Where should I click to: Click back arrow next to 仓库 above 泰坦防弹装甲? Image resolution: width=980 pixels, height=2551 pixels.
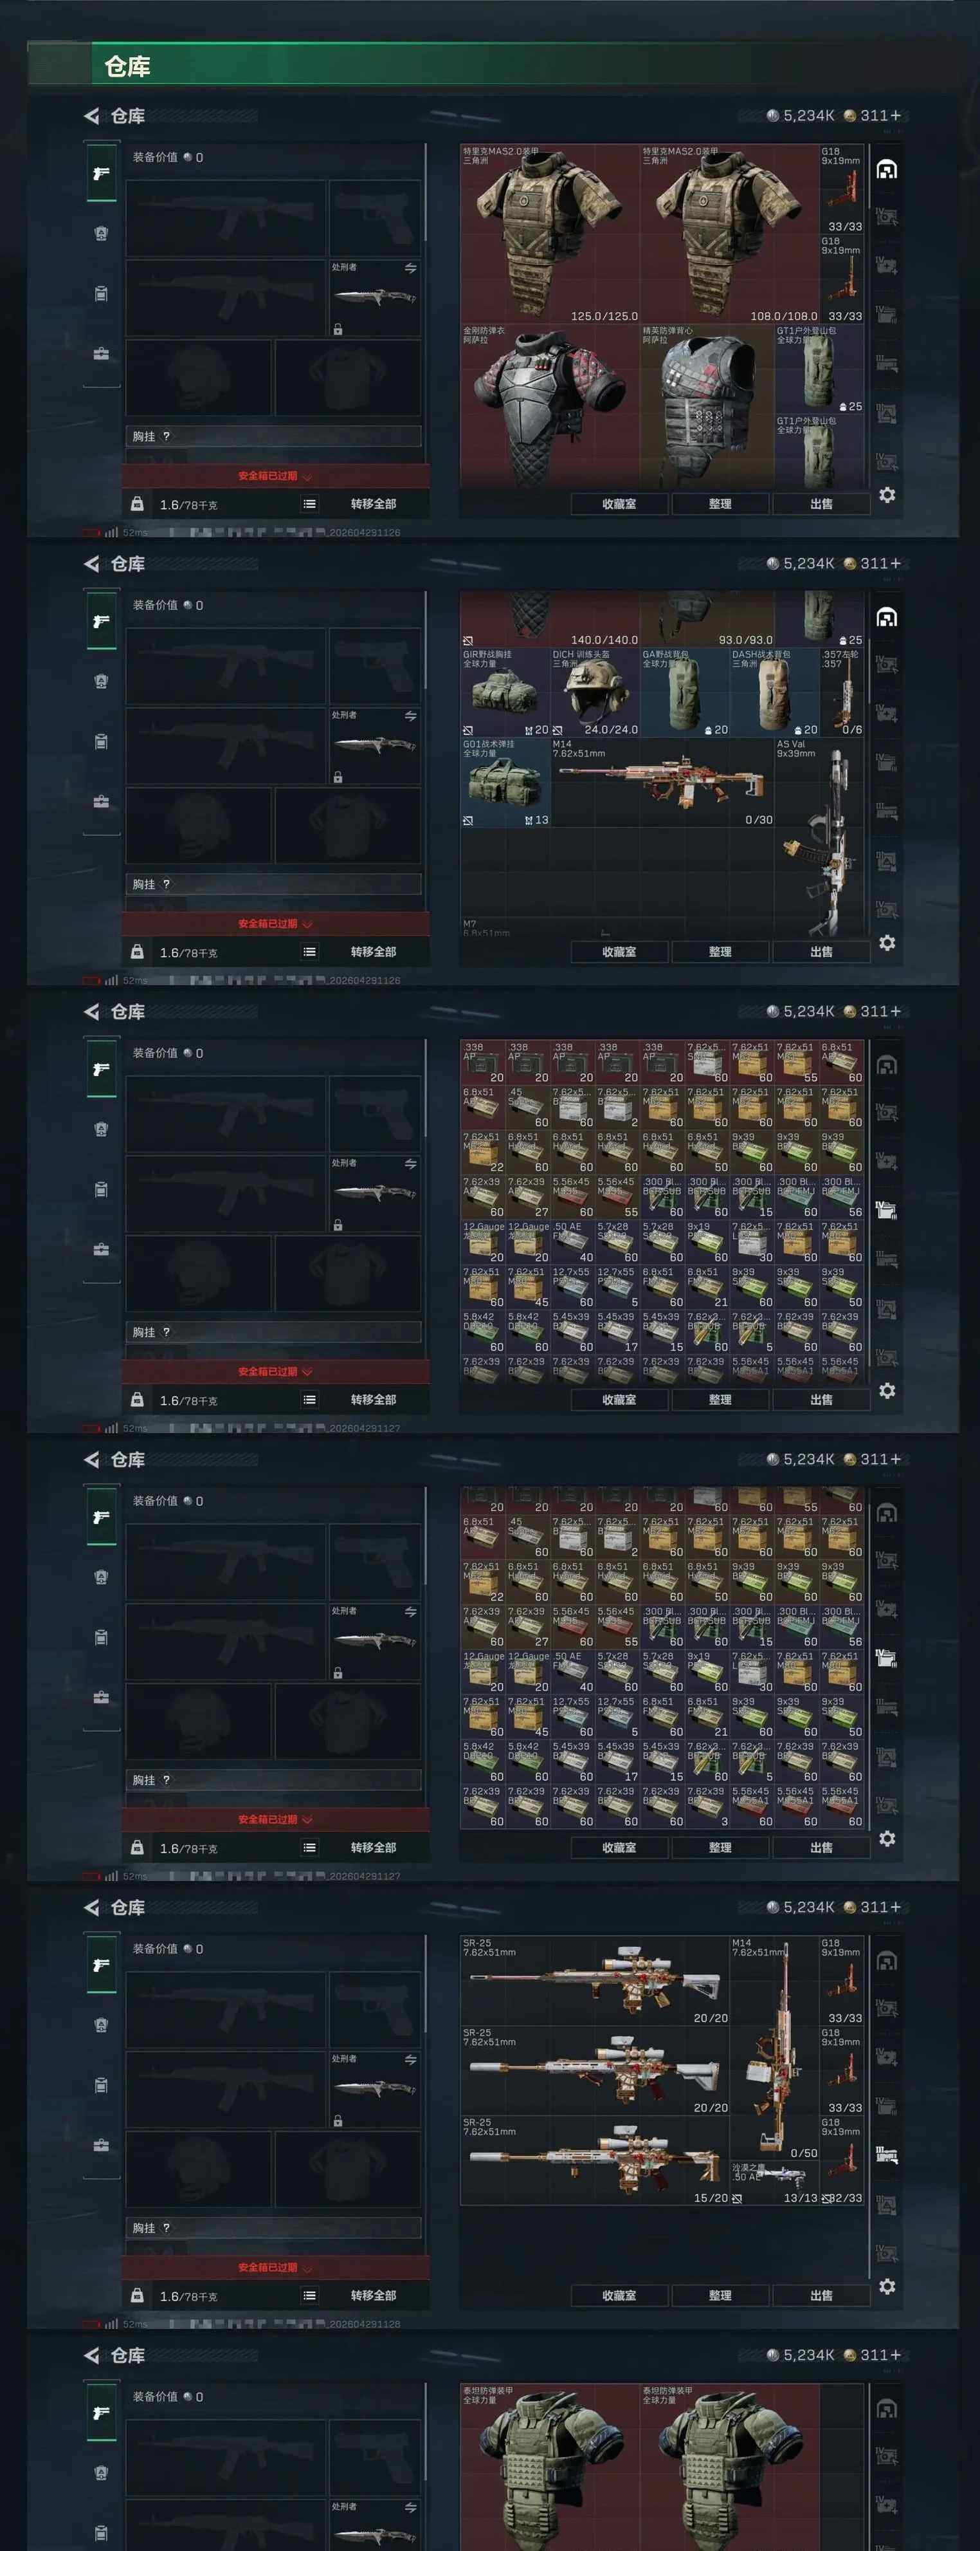pyautogui.click(x=92, y=2355)
